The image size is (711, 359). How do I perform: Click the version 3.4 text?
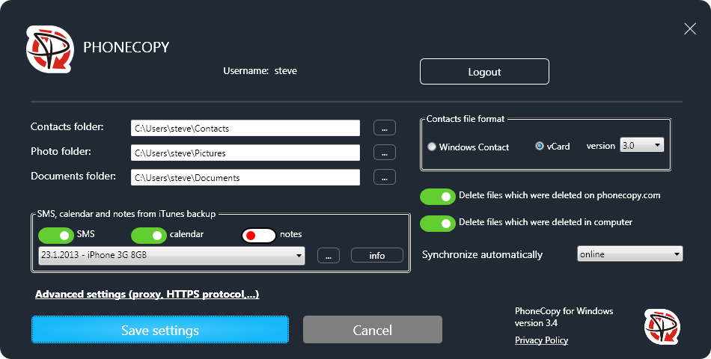point(536,323)
